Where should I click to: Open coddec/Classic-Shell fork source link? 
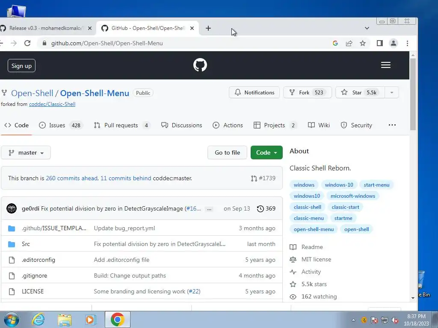point(52,104)
